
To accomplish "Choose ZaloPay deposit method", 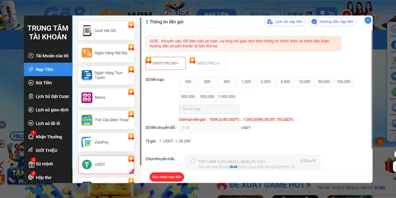I will point(106,142).
